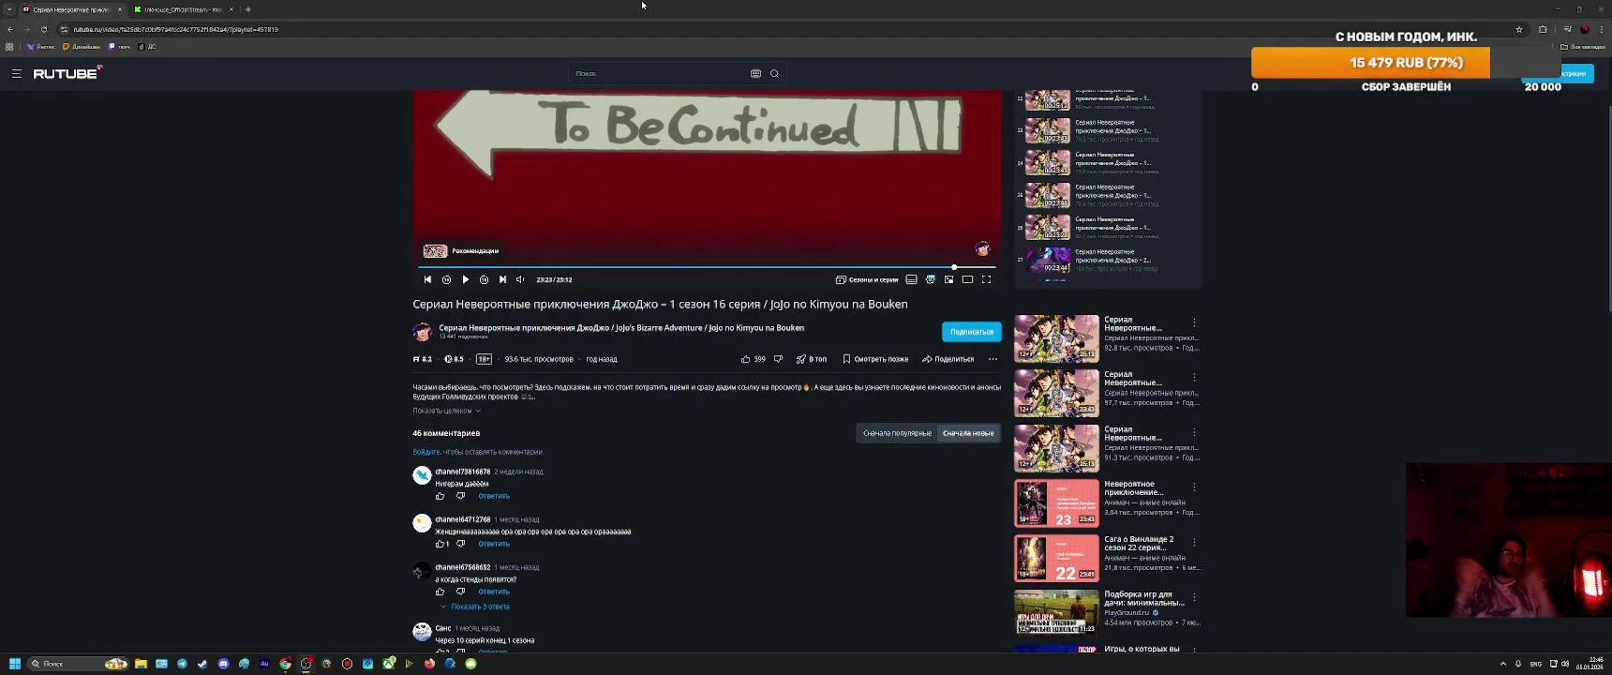Skip to the previous video in player

coord(427,279)
